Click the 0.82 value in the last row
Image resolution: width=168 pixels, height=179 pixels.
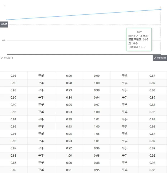(152, 170)
